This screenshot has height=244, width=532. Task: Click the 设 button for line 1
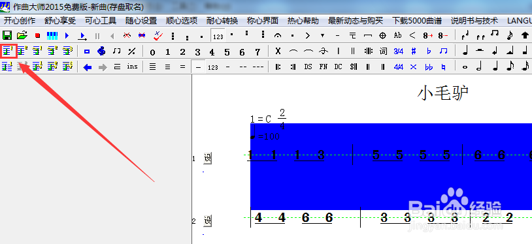coord(207,158)
